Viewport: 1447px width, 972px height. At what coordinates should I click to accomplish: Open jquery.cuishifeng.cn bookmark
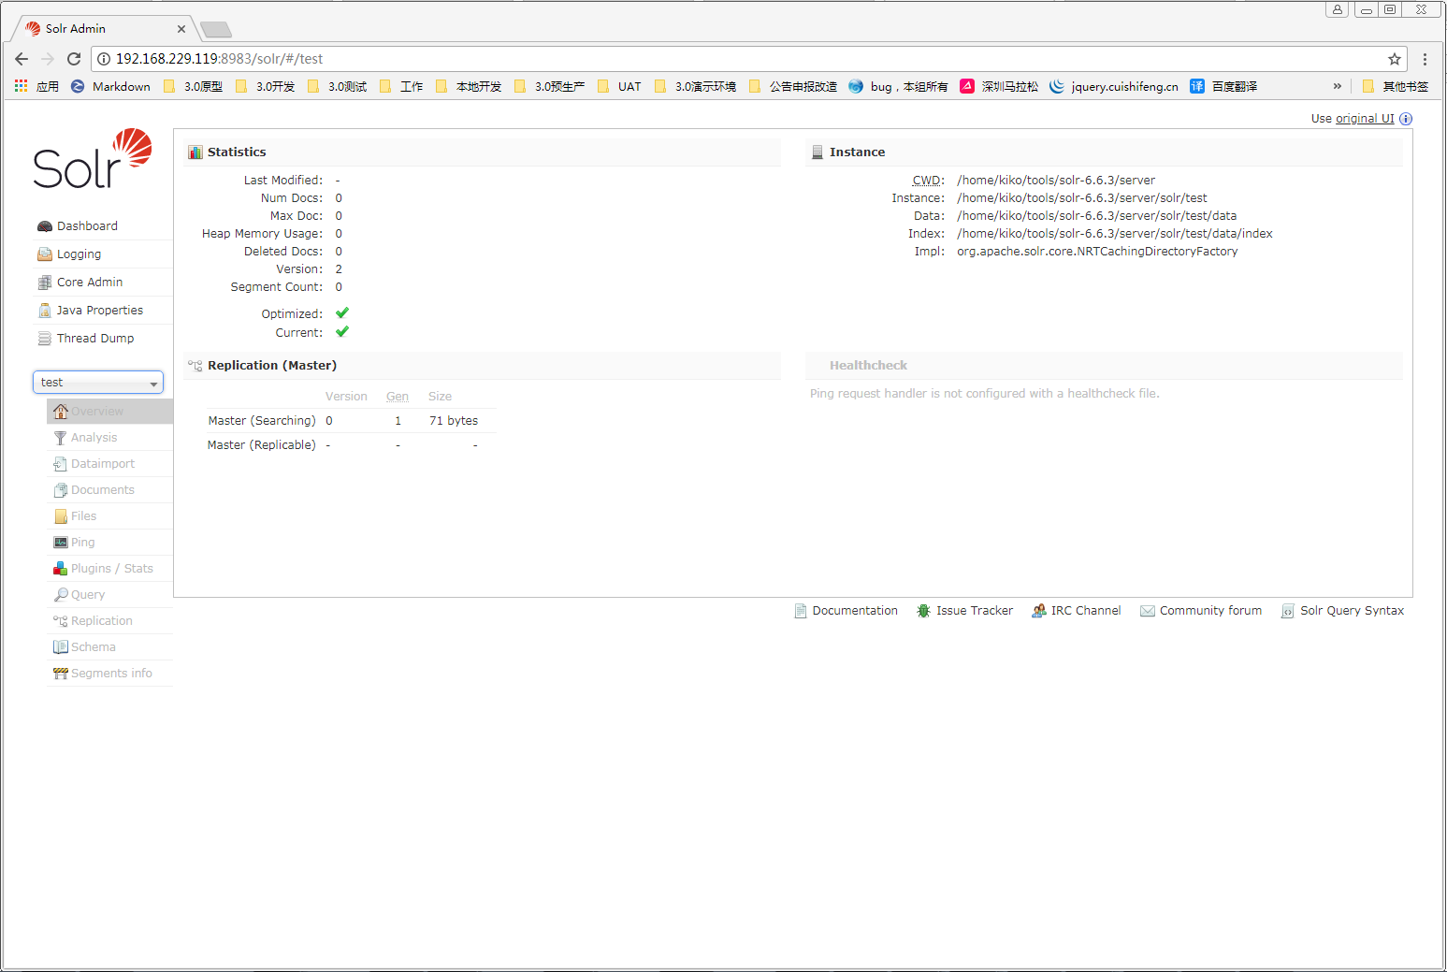pos(1114,86)
